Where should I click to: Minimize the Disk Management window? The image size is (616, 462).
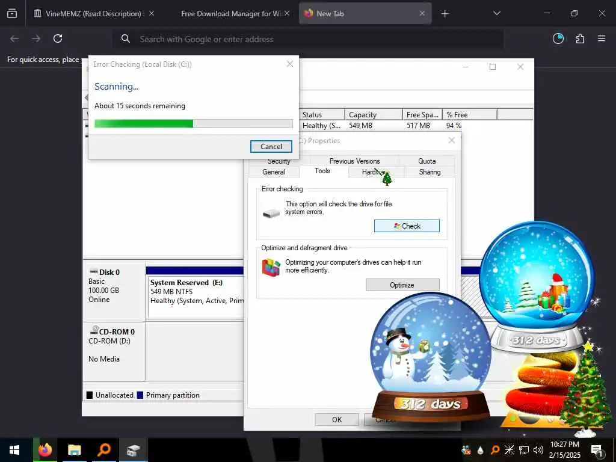(466, 67)
